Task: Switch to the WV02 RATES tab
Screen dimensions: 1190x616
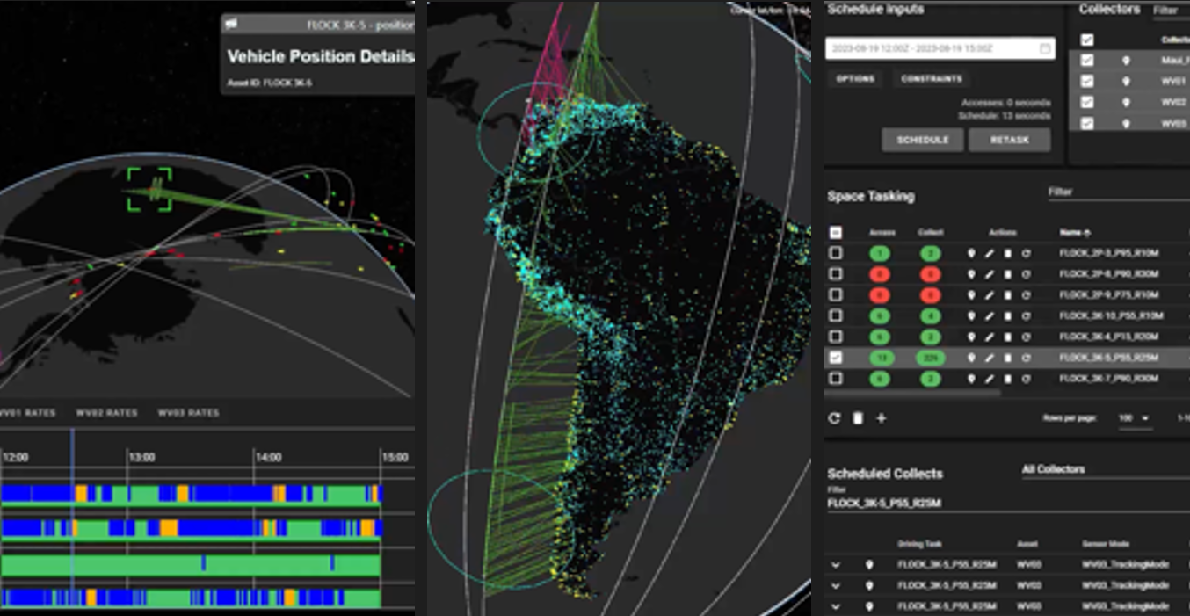Action: pos(106,413)
